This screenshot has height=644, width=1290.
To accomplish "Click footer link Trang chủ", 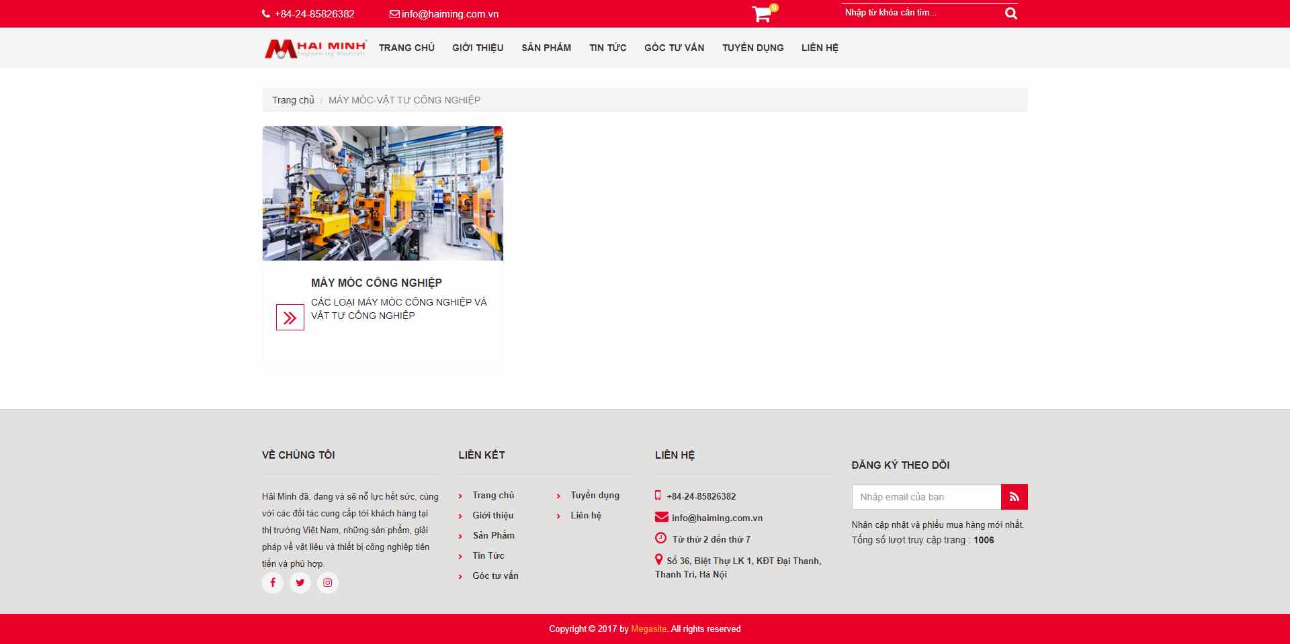I will click(x=493, y=495).
